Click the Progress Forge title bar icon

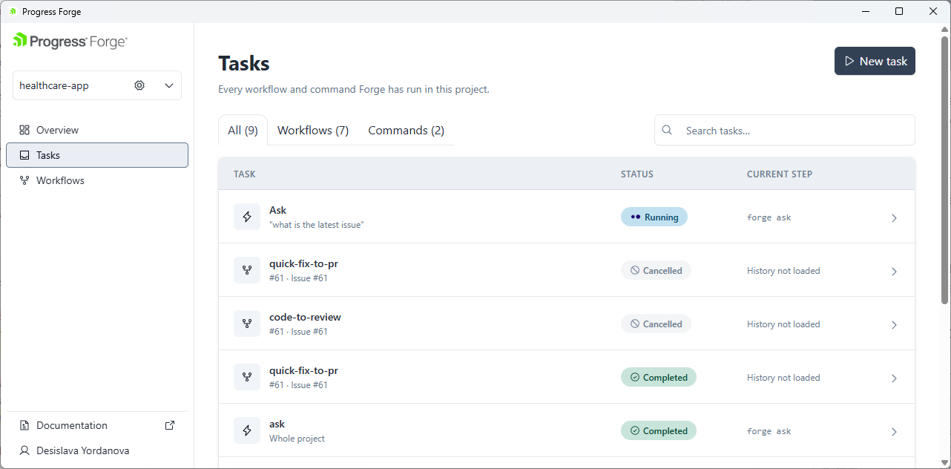click(13, 12)
